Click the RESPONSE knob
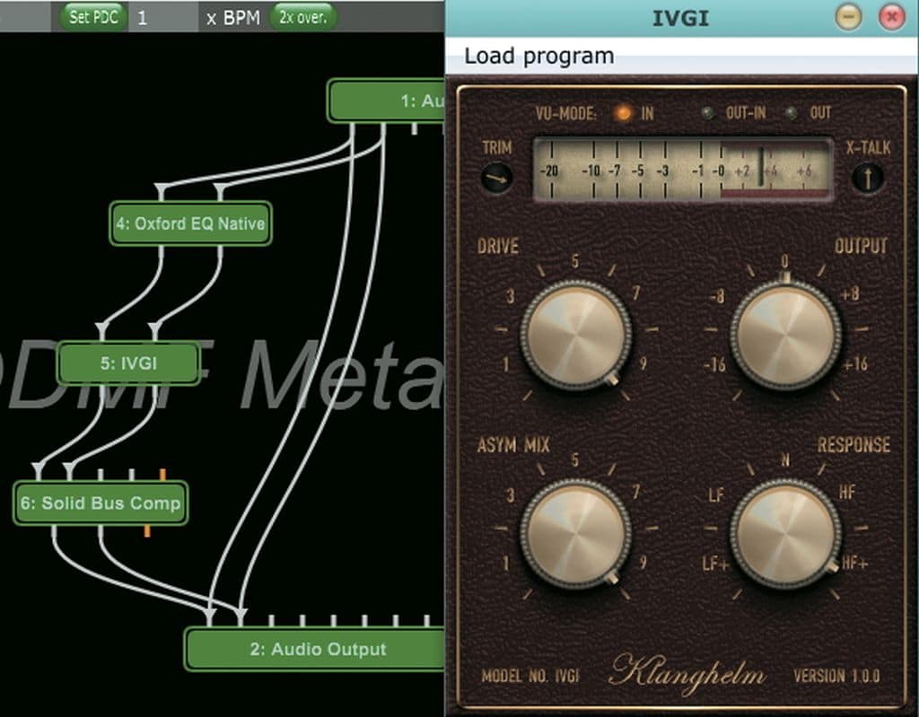Viewport: 919px width, 717px height. pos(785,533)
